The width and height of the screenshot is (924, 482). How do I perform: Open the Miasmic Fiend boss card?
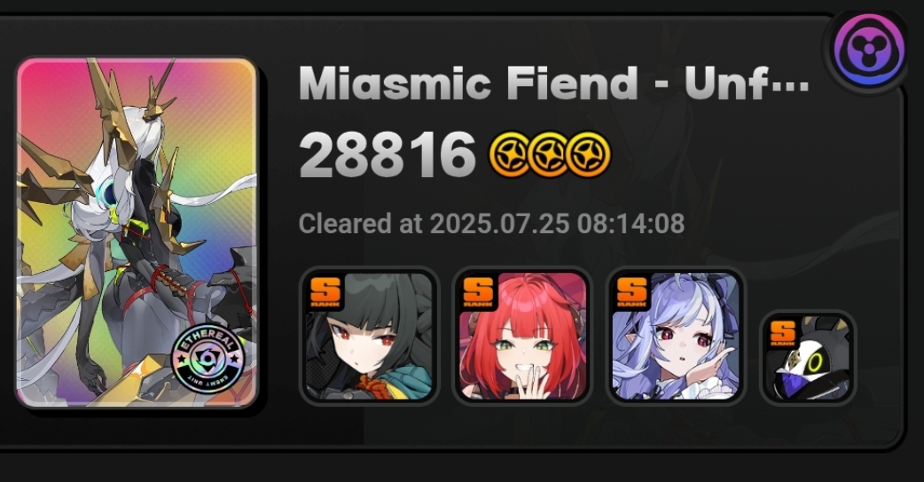pos(137,232)
